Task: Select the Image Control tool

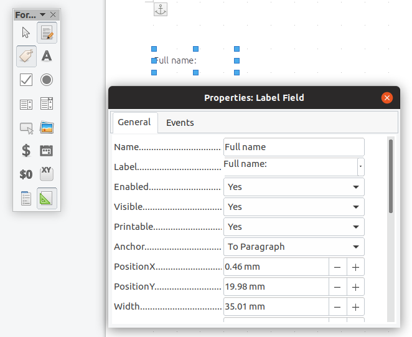Action: click(x=47, y=128)
